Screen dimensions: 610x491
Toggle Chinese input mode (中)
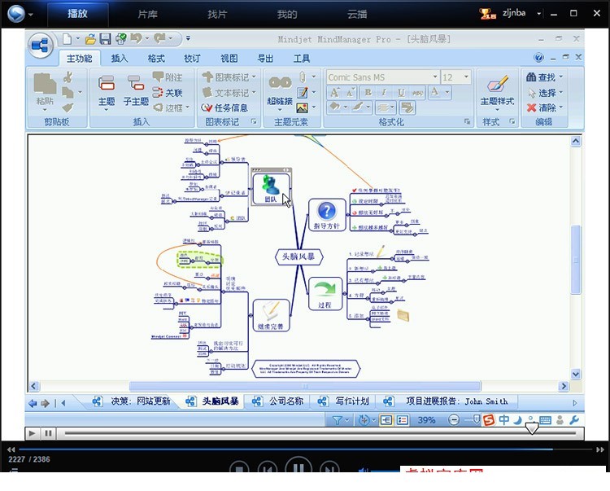tap(503, 419)
